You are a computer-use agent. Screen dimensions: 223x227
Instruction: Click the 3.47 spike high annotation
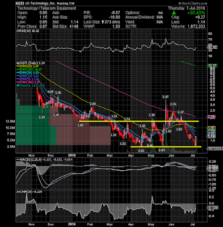(x=166, y=97)
